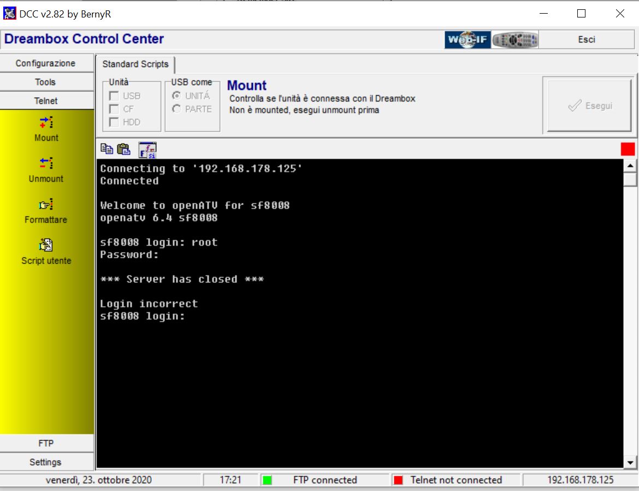Click inside the black telnet terminal area
Image resolution: width=639 pixels, height=491 pixels.
(359, 313)
